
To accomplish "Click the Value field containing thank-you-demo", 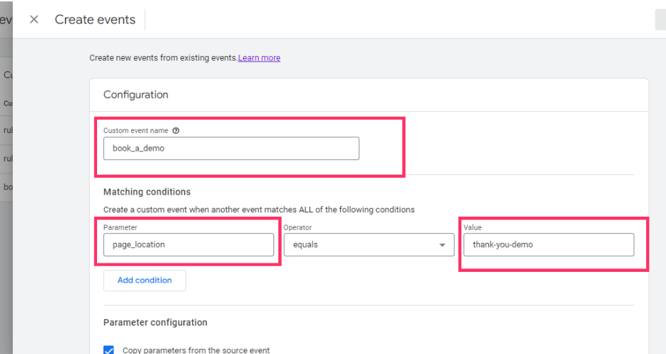I will (x=548, y=245).
